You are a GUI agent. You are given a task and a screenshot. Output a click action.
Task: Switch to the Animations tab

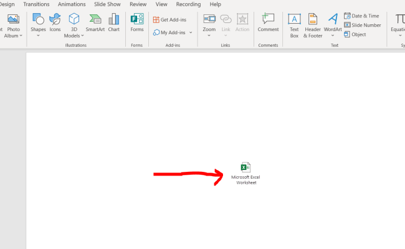tap(72, 4)
